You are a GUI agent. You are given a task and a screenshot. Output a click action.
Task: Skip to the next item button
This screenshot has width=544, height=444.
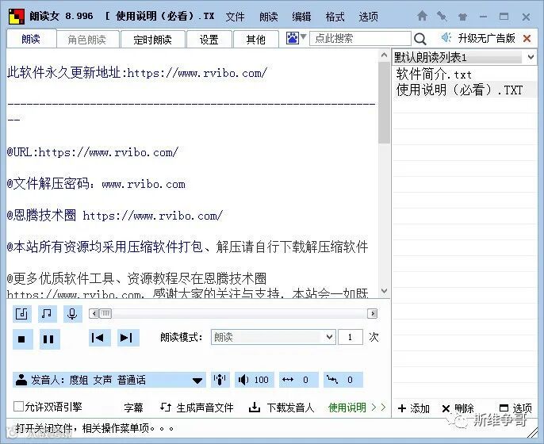[x=128, y=338]
